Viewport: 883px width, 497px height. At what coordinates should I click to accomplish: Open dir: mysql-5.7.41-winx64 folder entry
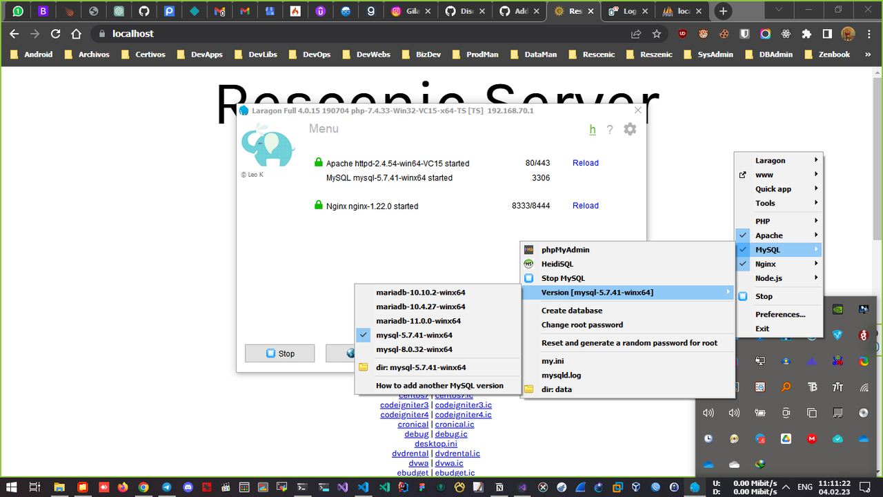(437, 367)
